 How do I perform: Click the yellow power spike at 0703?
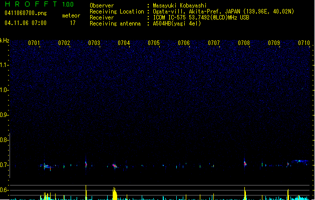point(86,192)
